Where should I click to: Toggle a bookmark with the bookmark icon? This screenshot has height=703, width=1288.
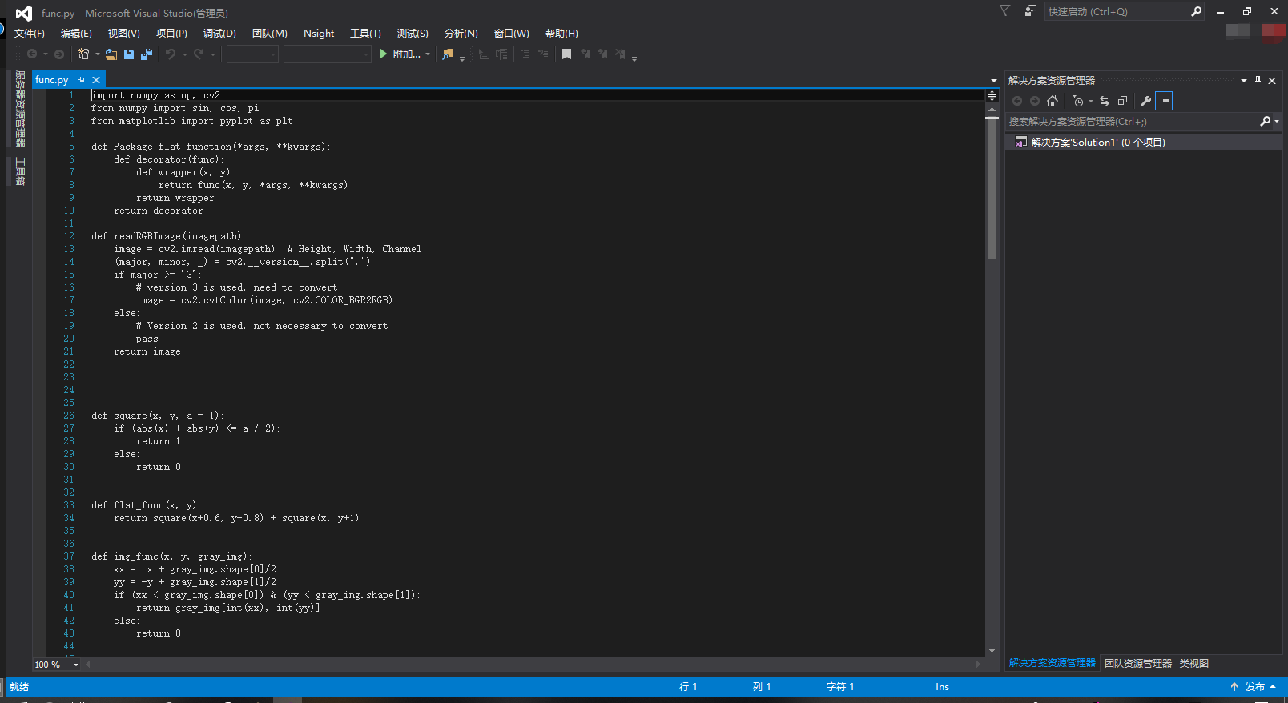coord(566,54)
